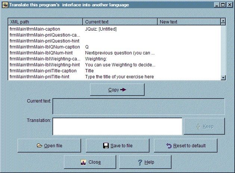Click the list scrollbar down arrow
The image size is (235, 173).
(223, 78)
